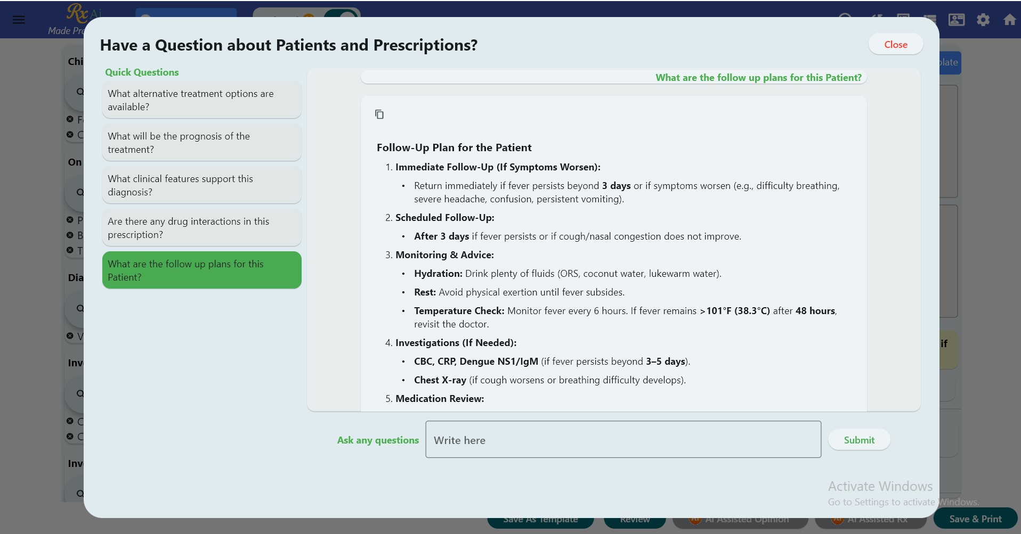Viewport: 1021px width, 534px height.
Task: Click the Save & Print button
Action: (975, 519)
